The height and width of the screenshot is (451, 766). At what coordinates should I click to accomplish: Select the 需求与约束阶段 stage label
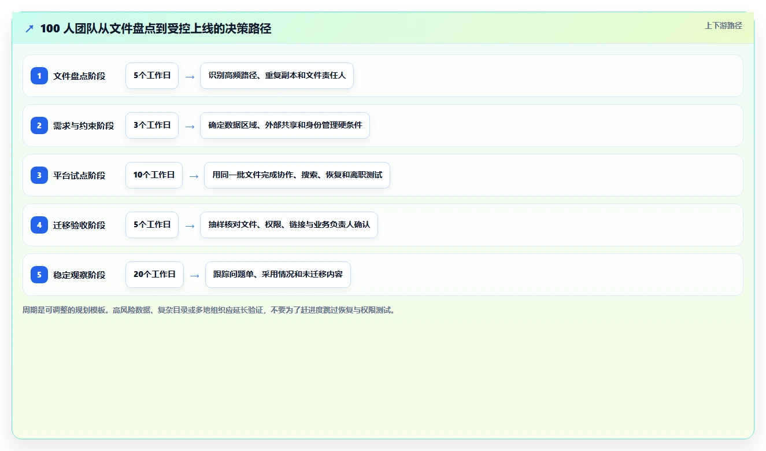[84, 125]
